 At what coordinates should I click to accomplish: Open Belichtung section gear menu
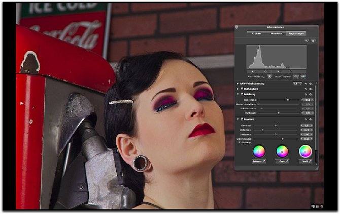click(311, 95)
